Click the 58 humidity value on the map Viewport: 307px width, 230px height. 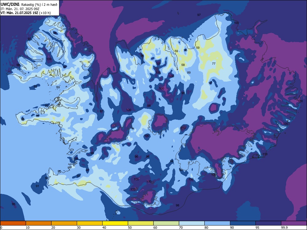pos(183,65)
